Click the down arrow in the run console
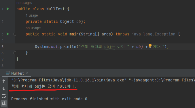The image size is (195, 108). pyautogui.click(x=4, y=89)
